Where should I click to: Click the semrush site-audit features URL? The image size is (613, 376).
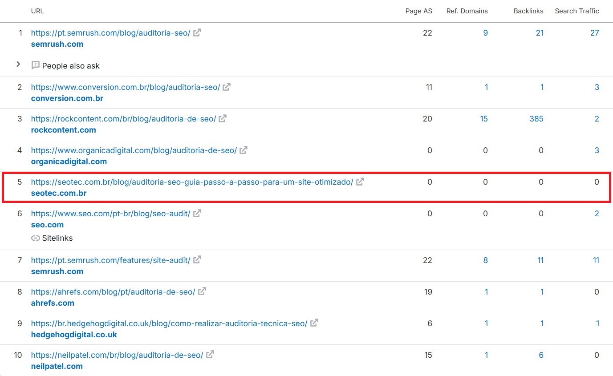110,260
